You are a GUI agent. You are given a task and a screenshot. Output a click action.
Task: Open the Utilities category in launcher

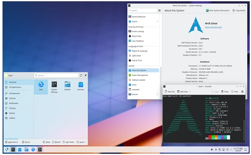[19, 118]
